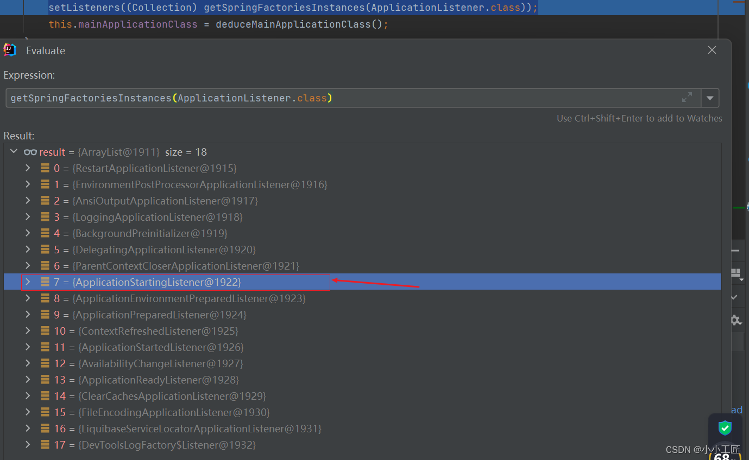Click the IntelliJ logo in Evaluate dialog

[10, 50]
